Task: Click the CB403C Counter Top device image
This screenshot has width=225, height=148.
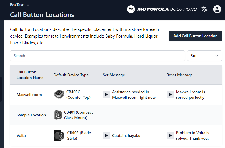Action: click(x=59, y=95)
